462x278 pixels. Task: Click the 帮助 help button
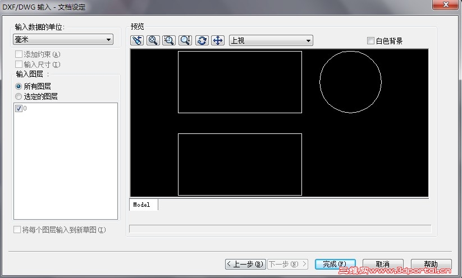pyautogui.click(x=431, y=264)
